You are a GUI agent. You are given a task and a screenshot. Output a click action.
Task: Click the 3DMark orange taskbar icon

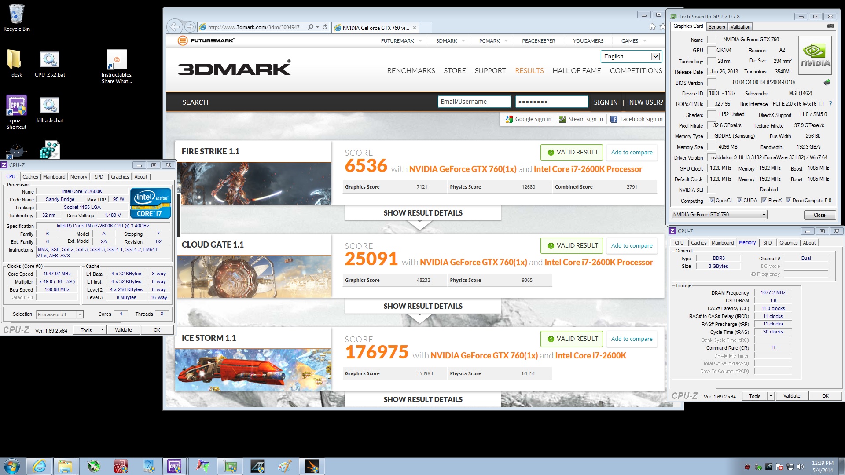312,466
